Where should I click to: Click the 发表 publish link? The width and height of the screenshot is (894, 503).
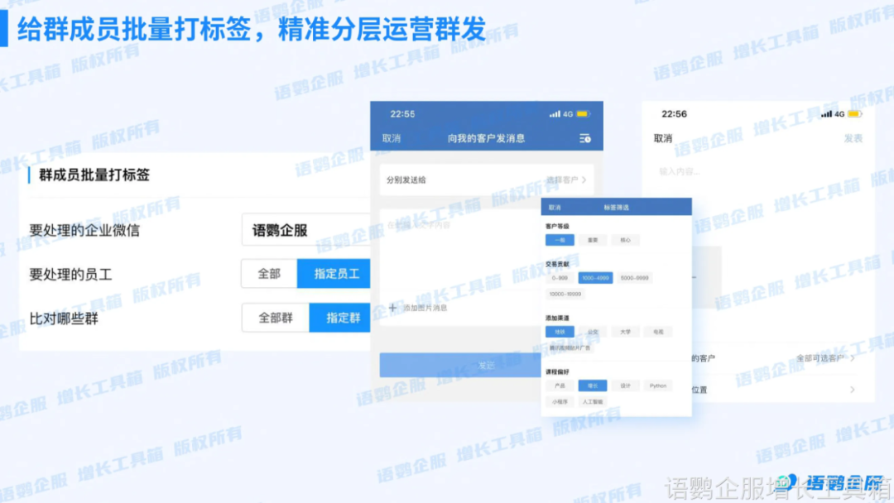(853, 138)
